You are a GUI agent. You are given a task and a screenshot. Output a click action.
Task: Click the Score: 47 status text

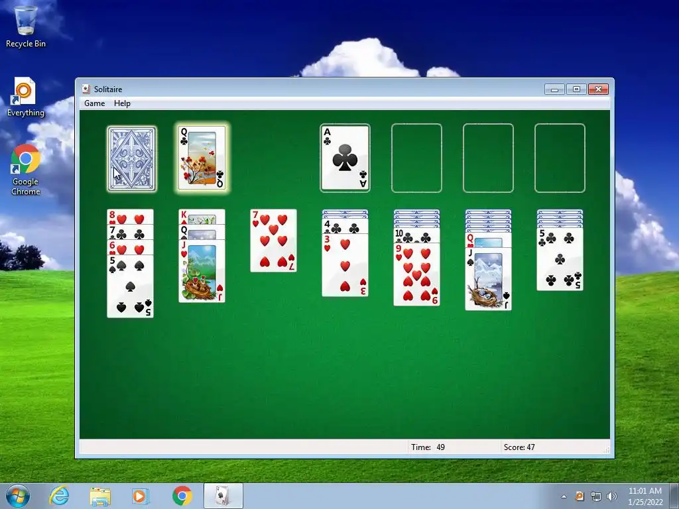point(519,447)
